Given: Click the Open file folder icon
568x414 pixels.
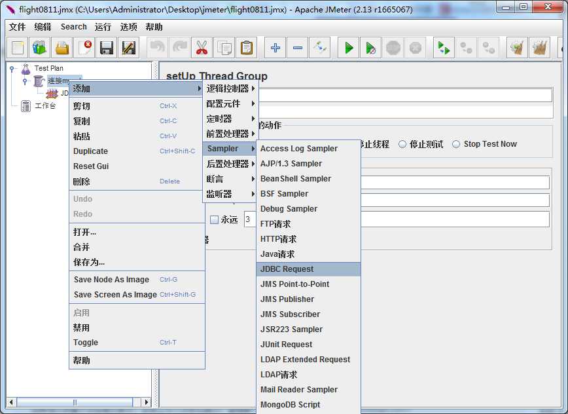Looking at the screenshot, I should 62,48.
